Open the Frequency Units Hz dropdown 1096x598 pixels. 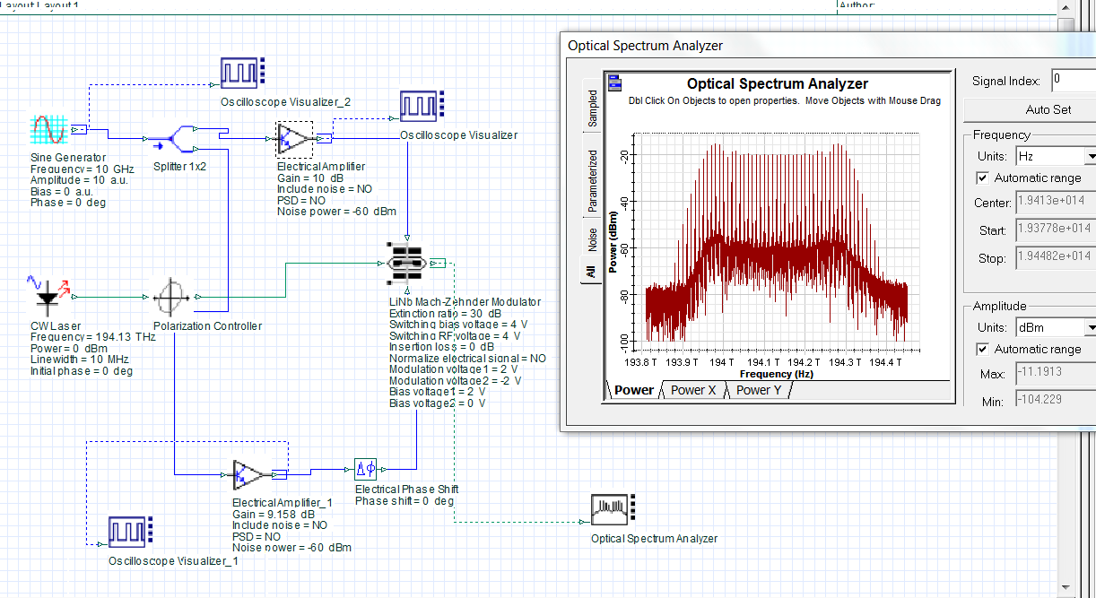1090,156
